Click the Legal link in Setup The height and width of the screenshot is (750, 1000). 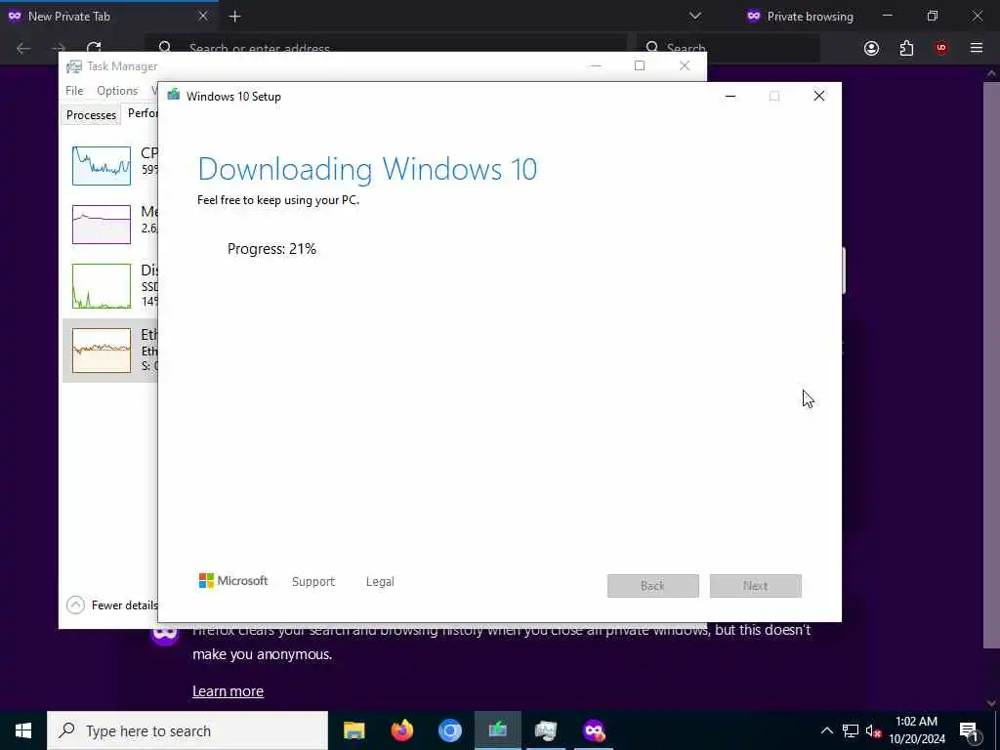[x=380, y=582]
